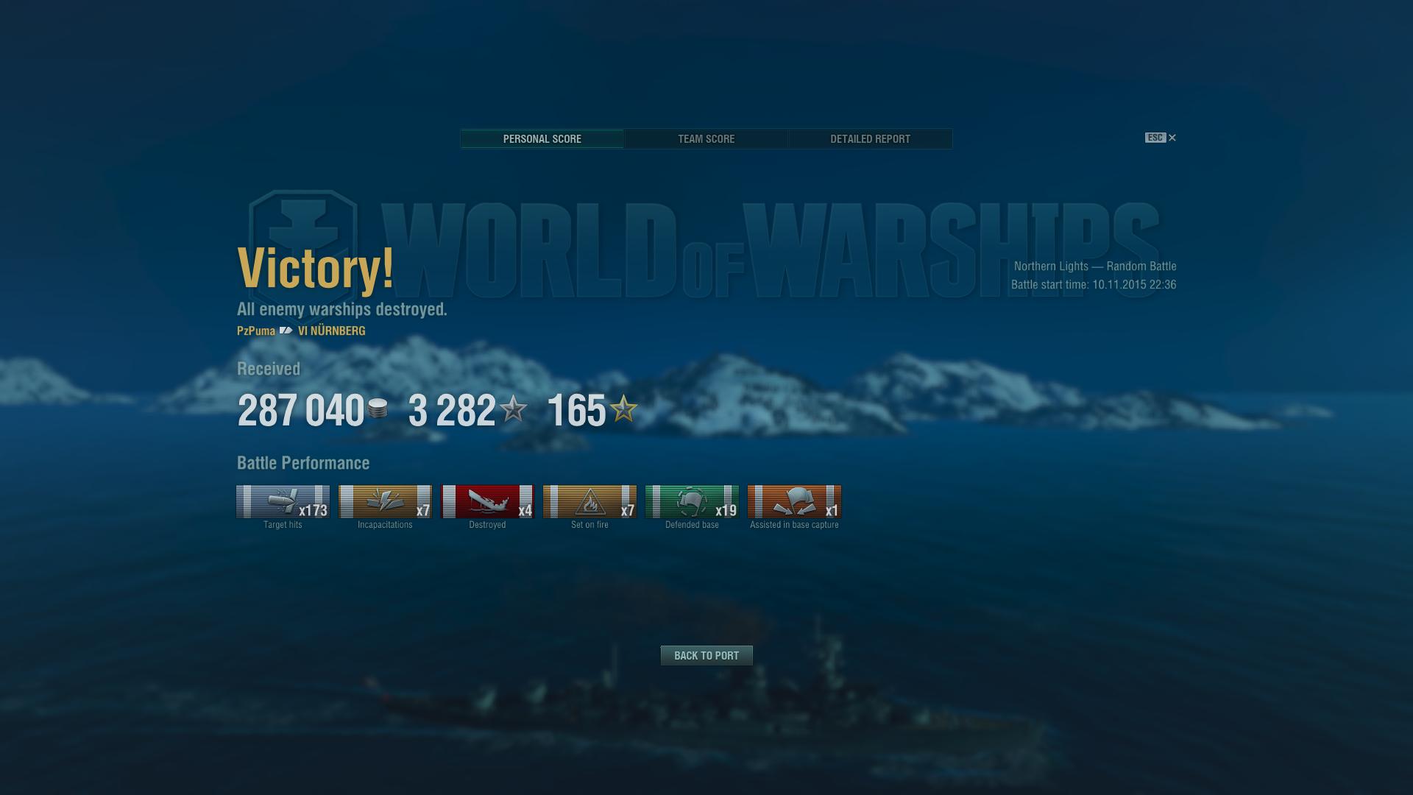
Task: Click the ship class icon beside PzPuma
Action: click(286, 331)
